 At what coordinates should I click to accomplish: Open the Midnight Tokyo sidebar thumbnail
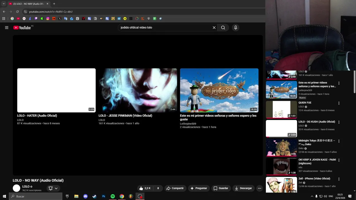click(x=281, y=147)
